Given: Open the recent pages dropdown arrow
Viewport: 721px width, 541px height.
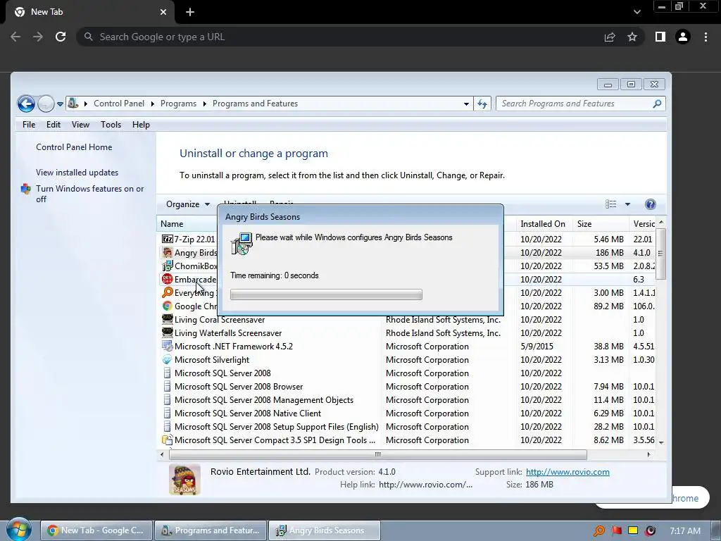Looking at the screenshot, I should point(60,104).
